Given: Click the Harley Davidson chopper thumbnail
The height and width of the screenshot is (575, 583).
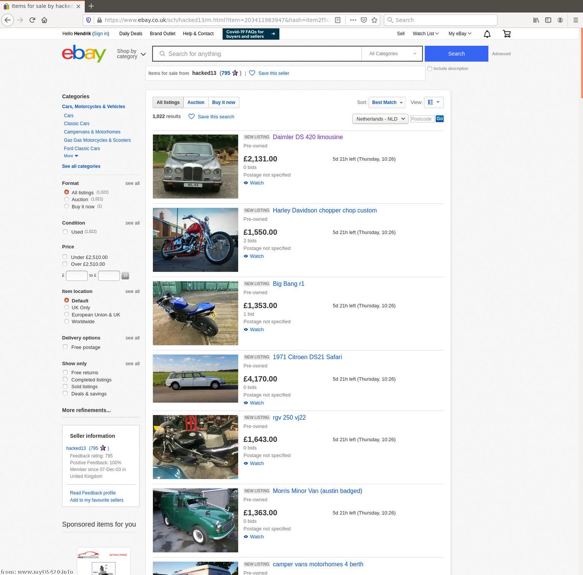Looking at the screenshot, I should tap(195, 240).
